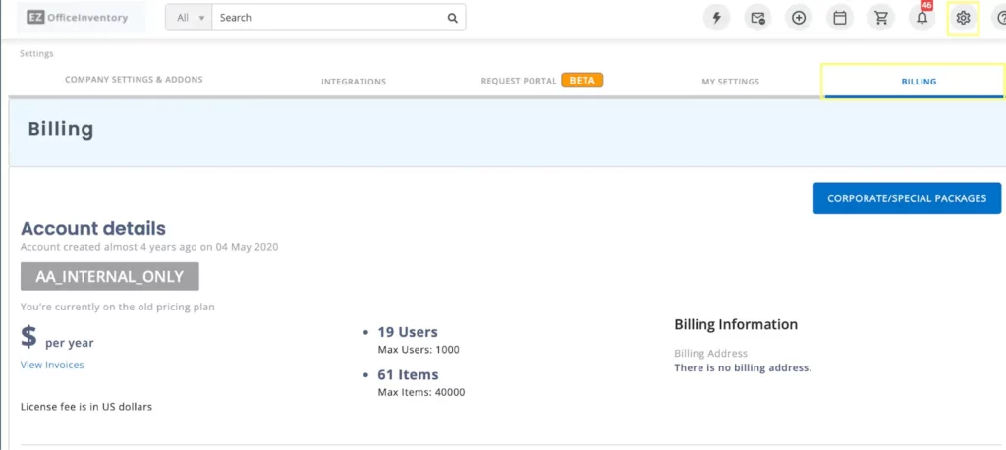1006x450 pixels.
Task: Click the settings gear icon
Action: coord(963,18)
